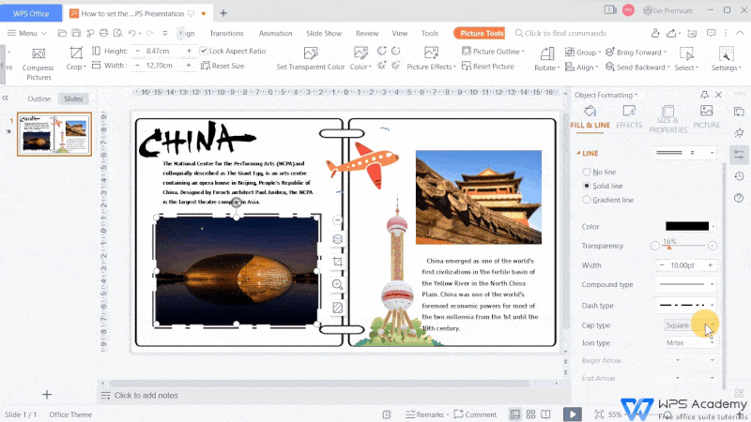Click Comment in status bar
The image size is (751, 422).
point(475,414)
